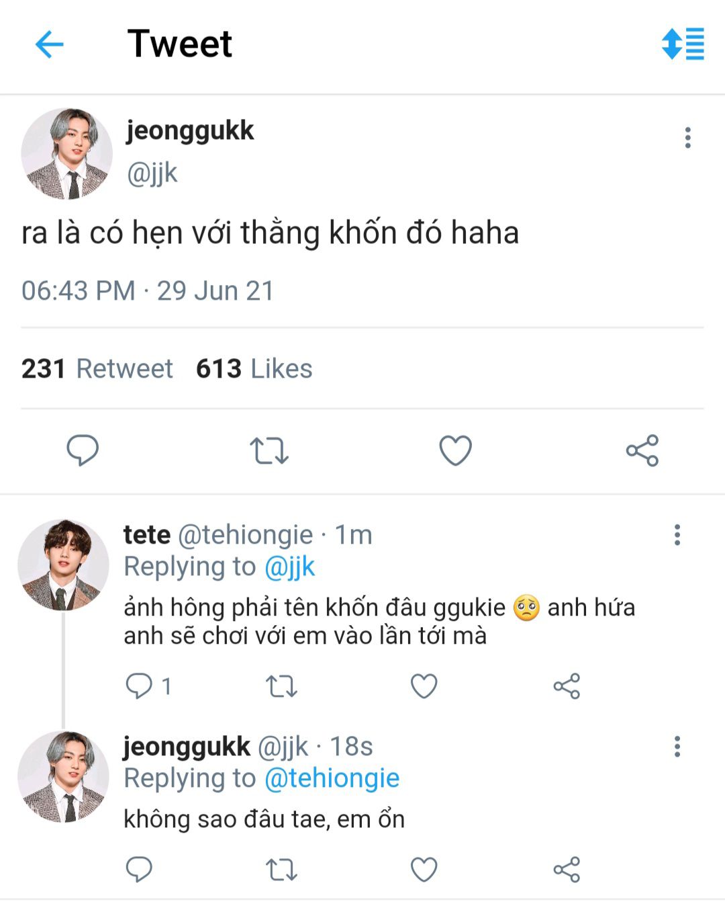
Task: Retweet tete's reply
Action: (x=281, y=686)
